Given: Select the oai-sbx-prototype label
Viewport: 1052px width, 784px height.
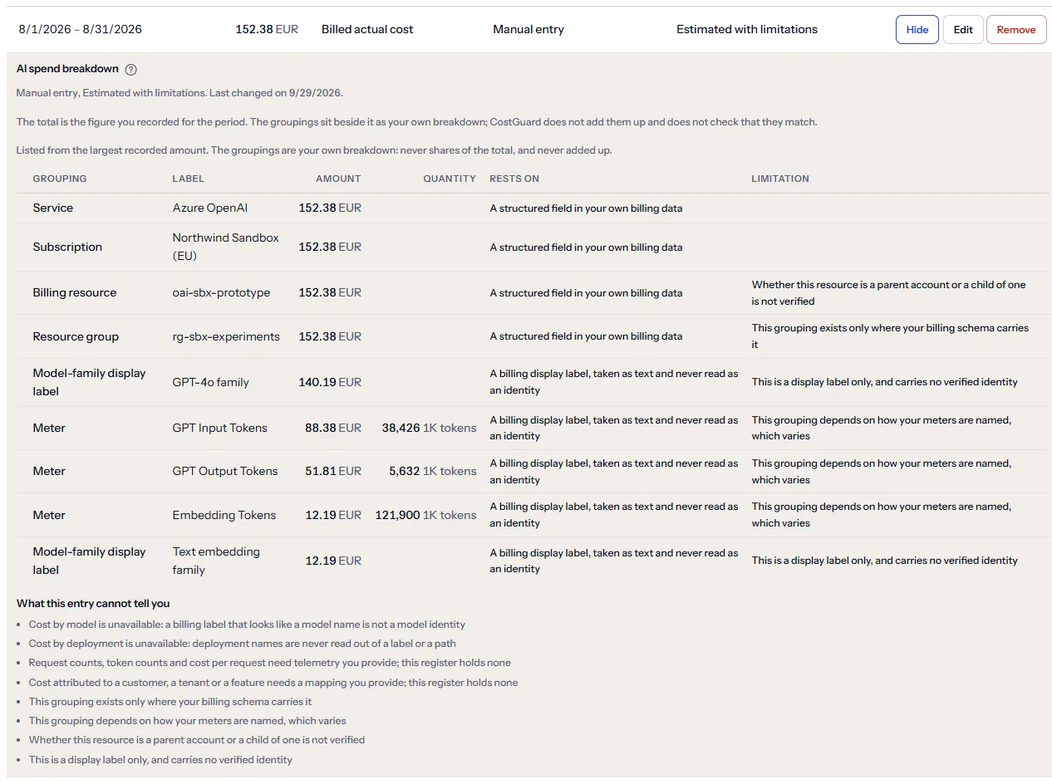Looking at the screenshot, I should coord(221,292).
